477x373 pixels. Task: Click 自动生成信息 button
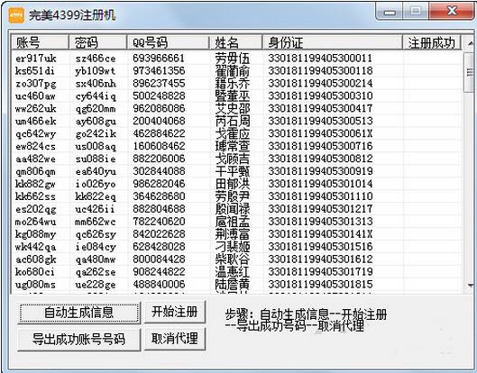click(x=79, y=313)
